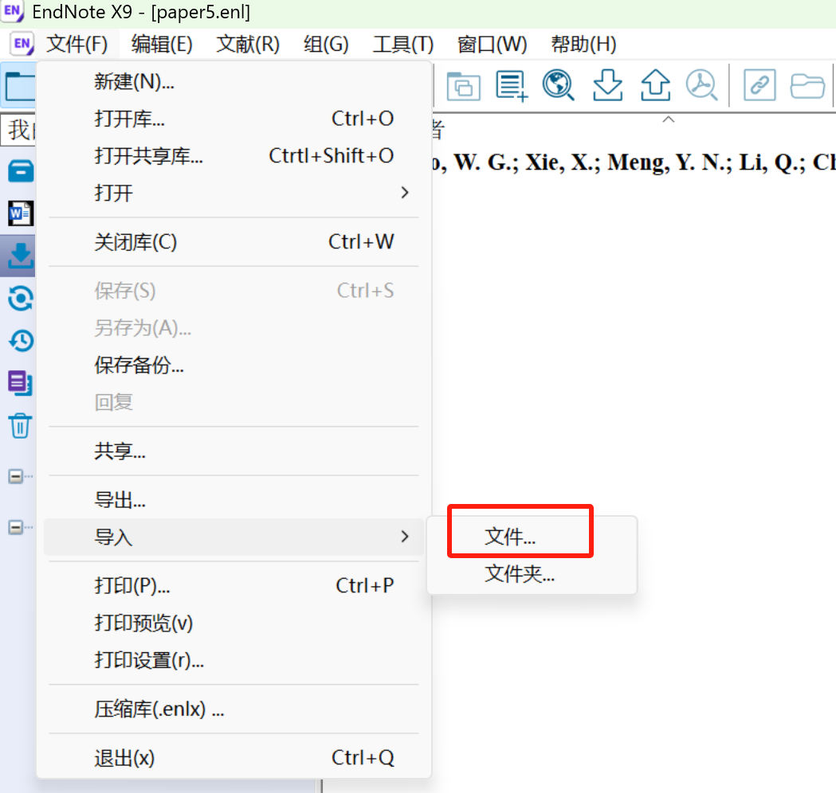Click the import download-arrow toolbar icon
Image resolution: width=836 pixels, height=793 pixels.
tap(607, 85)
